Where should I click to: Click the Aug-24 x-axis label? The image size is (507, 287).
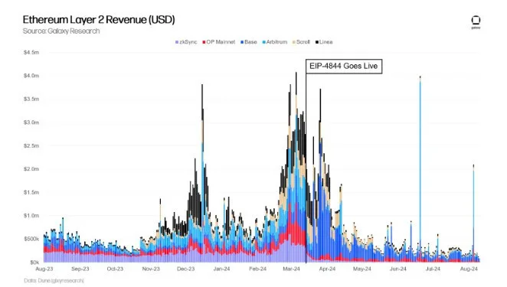pos(469,269)
